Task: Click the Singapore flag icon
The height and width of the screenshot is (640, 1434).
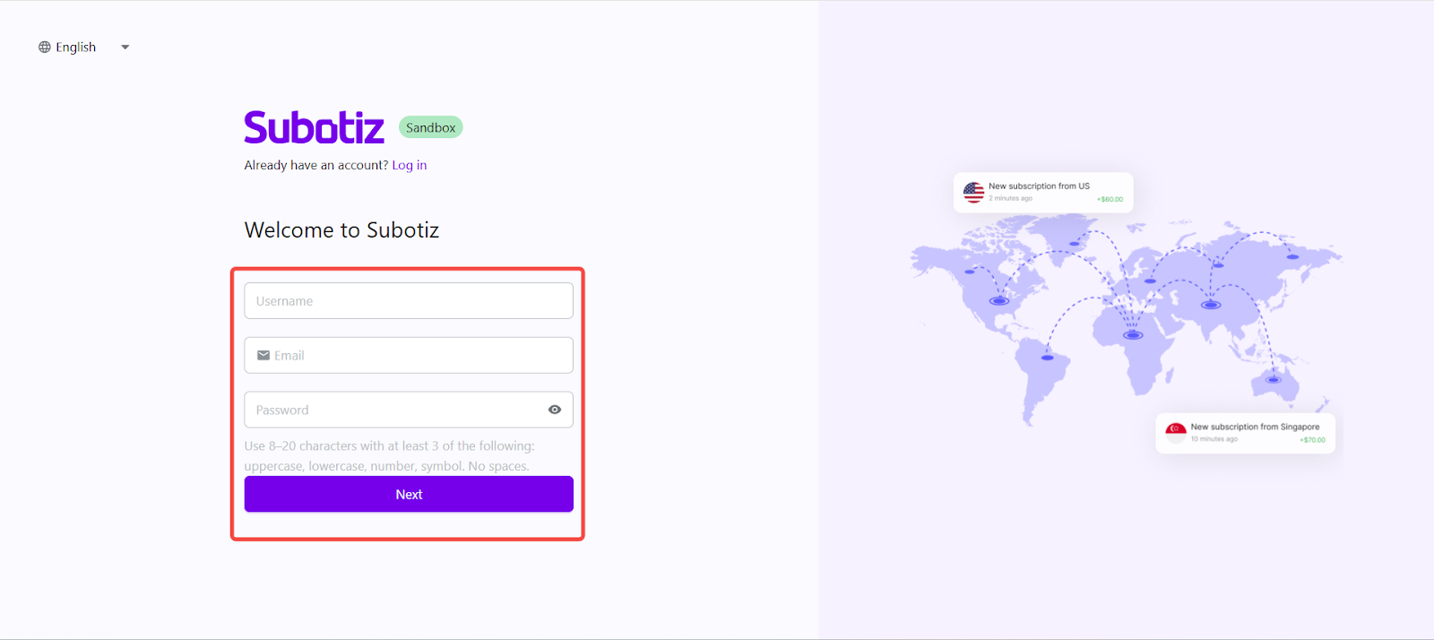Action: pyautogui.click(x=1176, y=432)
